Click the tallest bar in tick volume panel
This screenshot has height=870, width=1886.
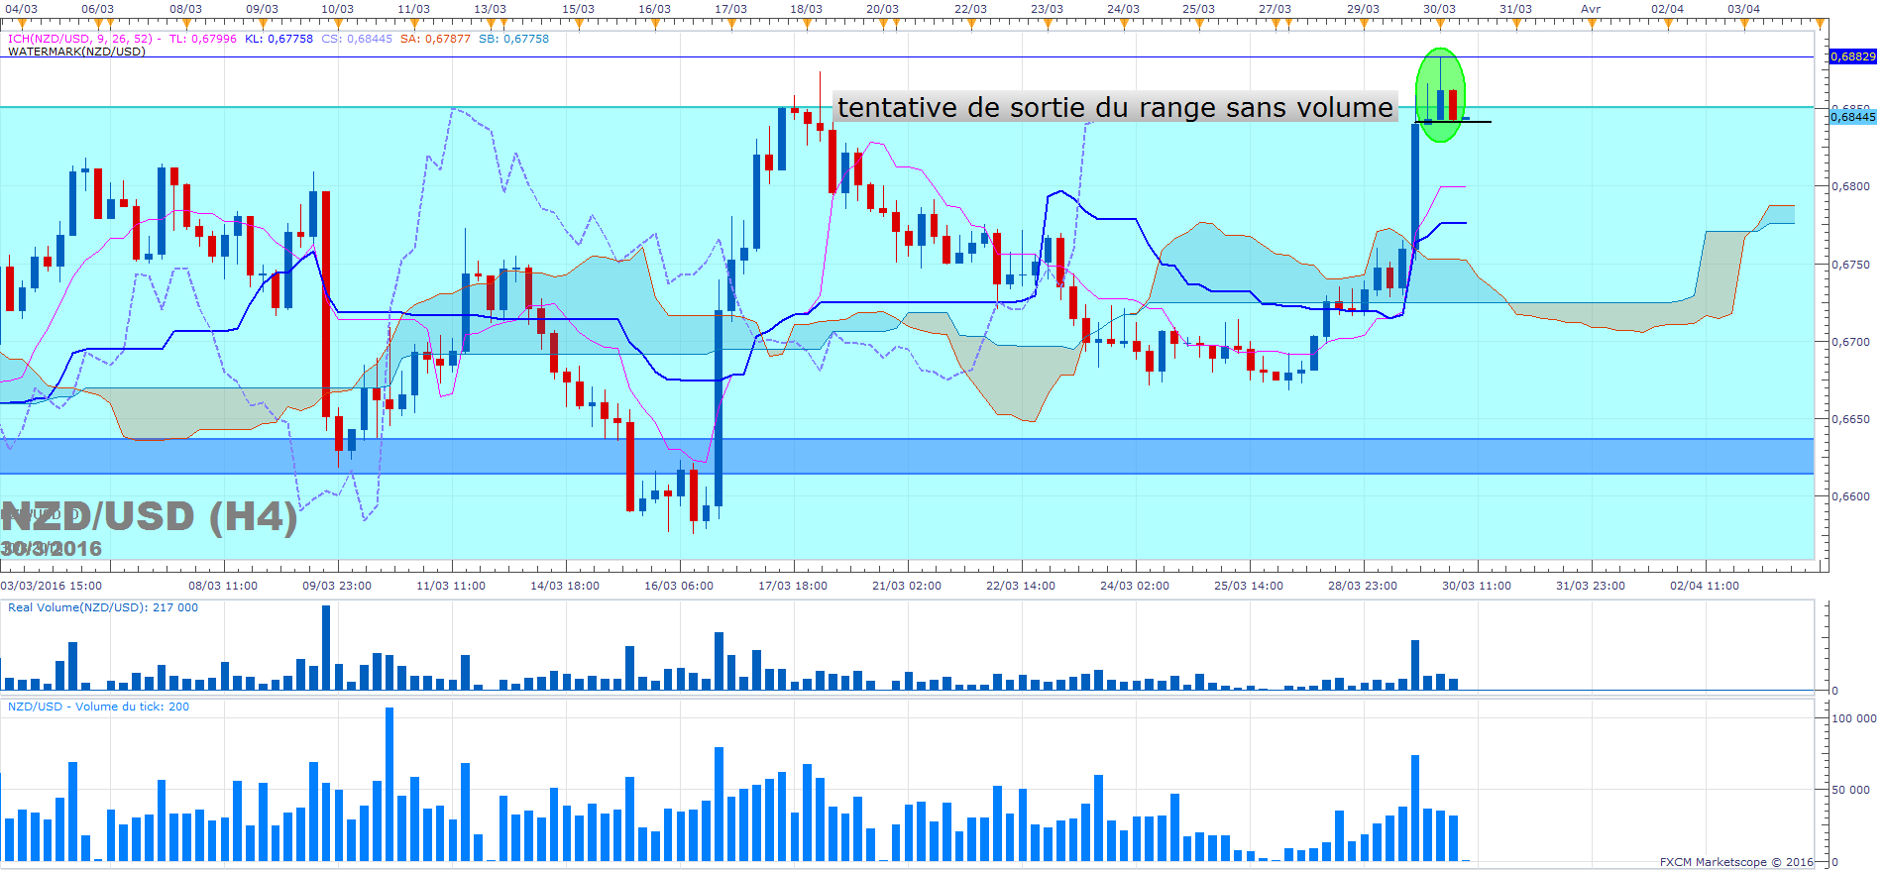(x=389, y=784)
